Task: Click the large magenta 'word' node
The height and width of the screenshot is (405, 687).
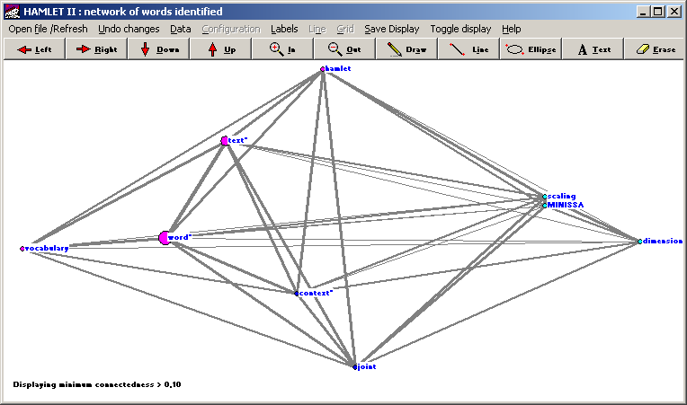Action: point(164,238)
